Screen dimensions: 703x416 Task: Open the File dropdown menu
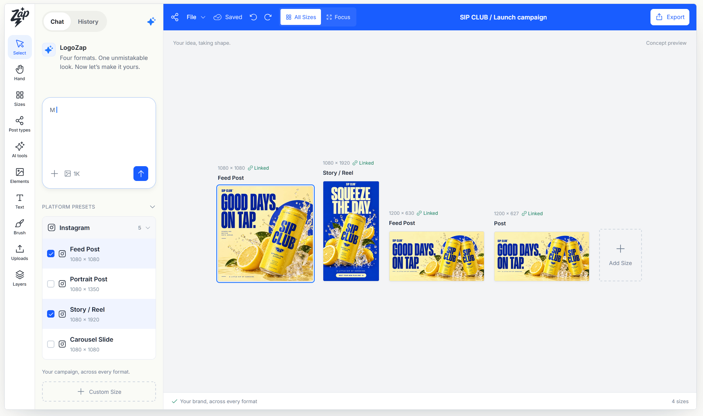point(196,17)
